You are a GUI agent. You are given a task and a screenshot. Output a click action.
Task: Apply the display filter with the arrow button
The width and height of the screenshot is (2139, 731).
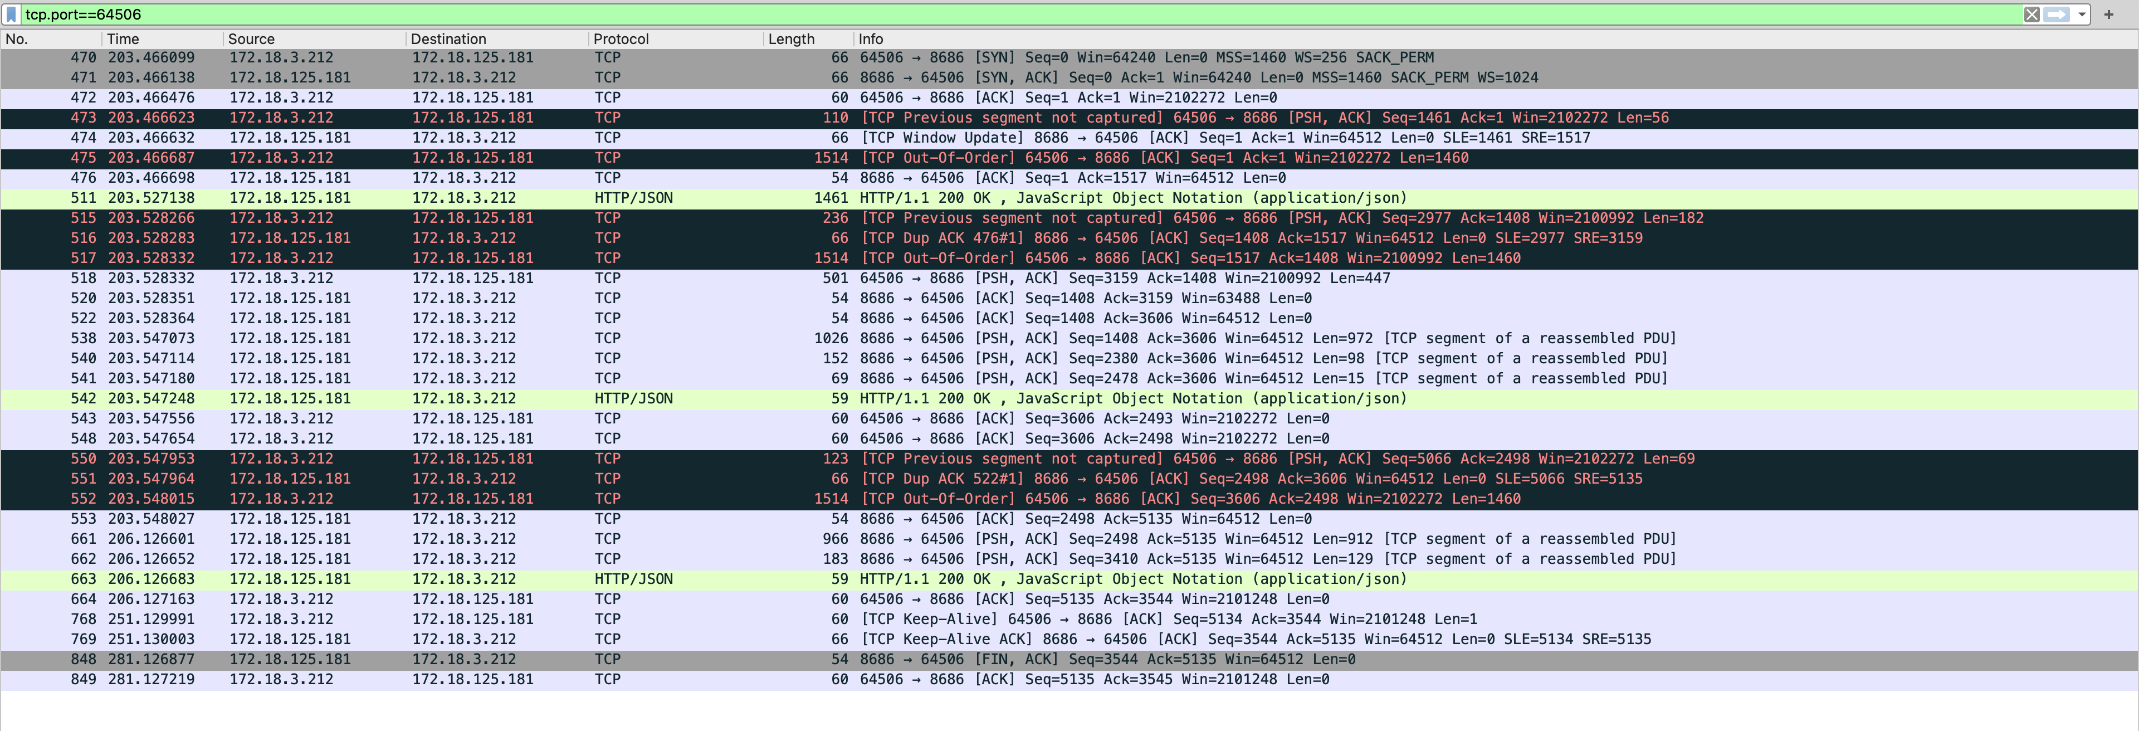tap(2056, 14)
